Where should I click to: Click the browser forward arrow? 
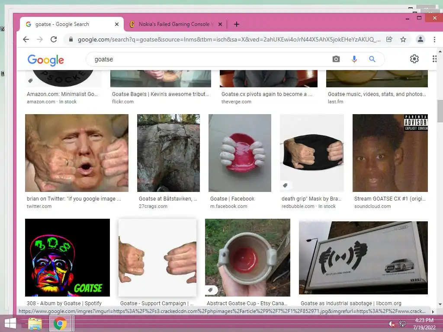click(40, 39)
